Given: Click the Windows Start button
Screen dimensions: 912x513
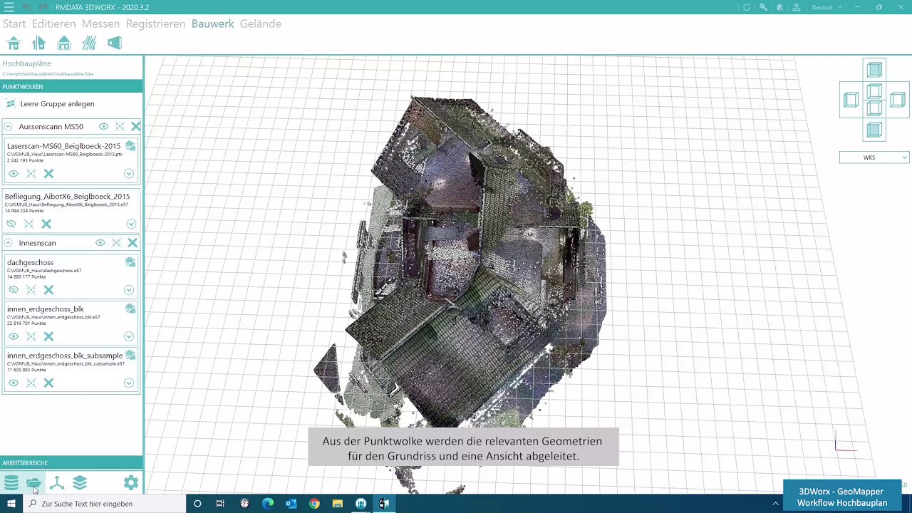Looking at the screenshot, I should pos(11,504).
